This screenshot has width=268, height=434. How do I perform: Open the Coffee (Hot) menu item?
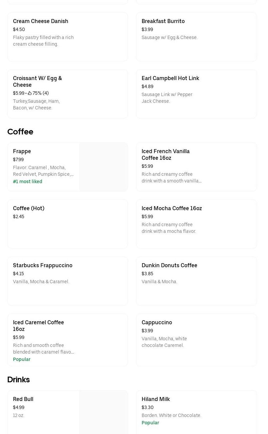67,224
